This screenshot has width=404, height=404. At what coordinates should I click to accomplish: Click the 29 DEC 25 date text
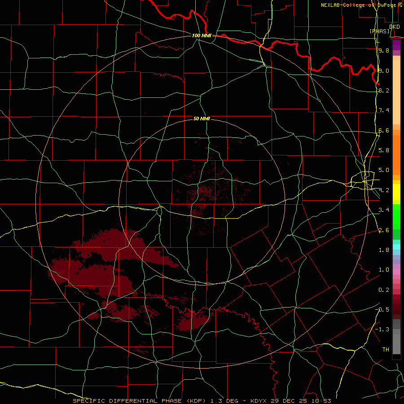288,401
